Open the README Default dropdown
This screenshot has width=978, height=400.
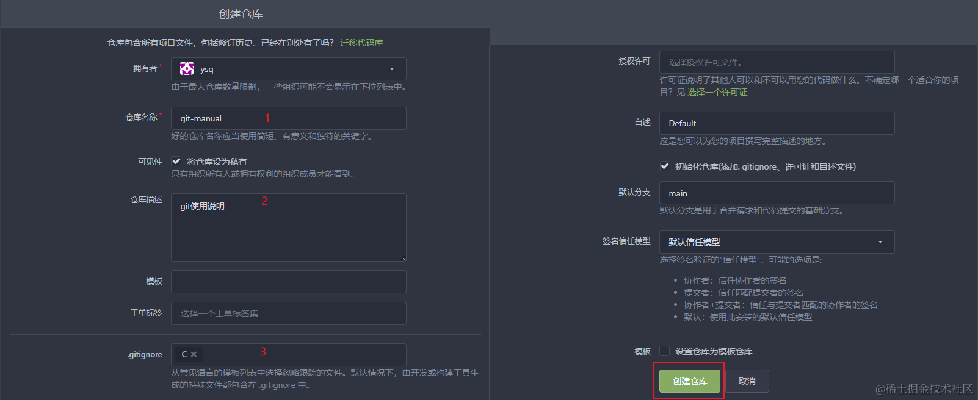coord(777,123)
